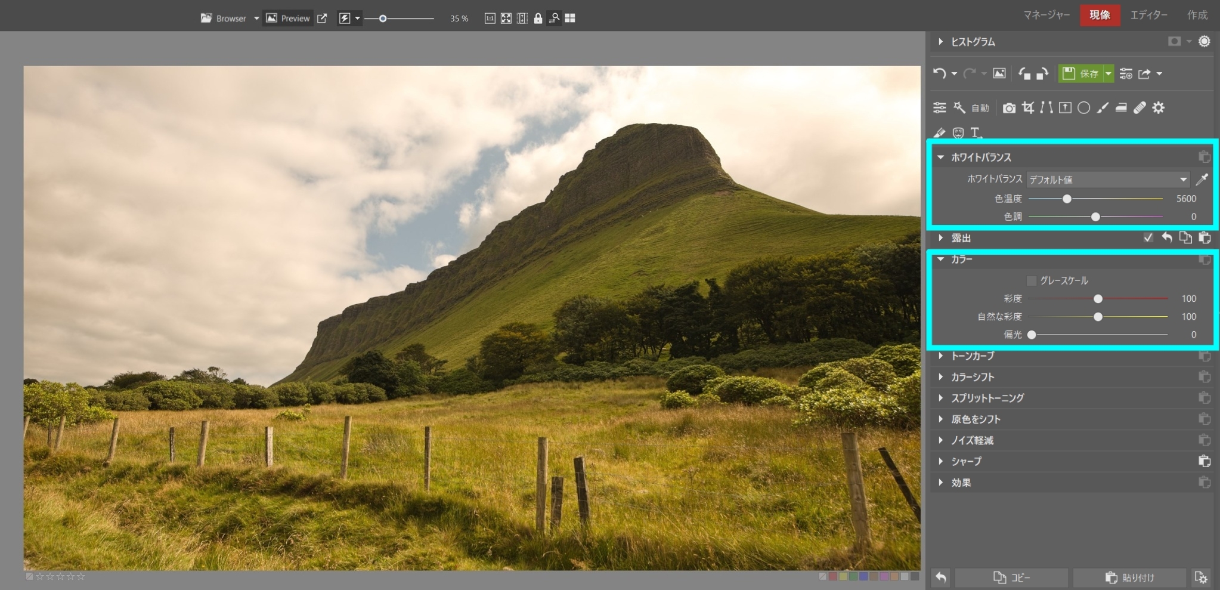Open the camera and lens icon
Screen dimensions: 1220x590
[1009, 108]
